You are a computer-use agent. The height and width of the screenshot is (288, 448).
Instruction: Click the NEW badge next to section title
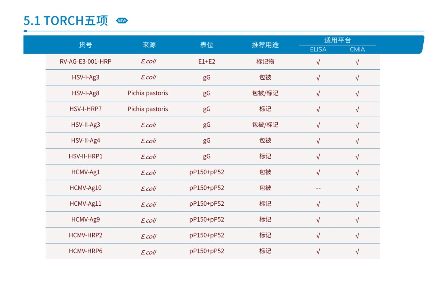[x=121, y=21]
